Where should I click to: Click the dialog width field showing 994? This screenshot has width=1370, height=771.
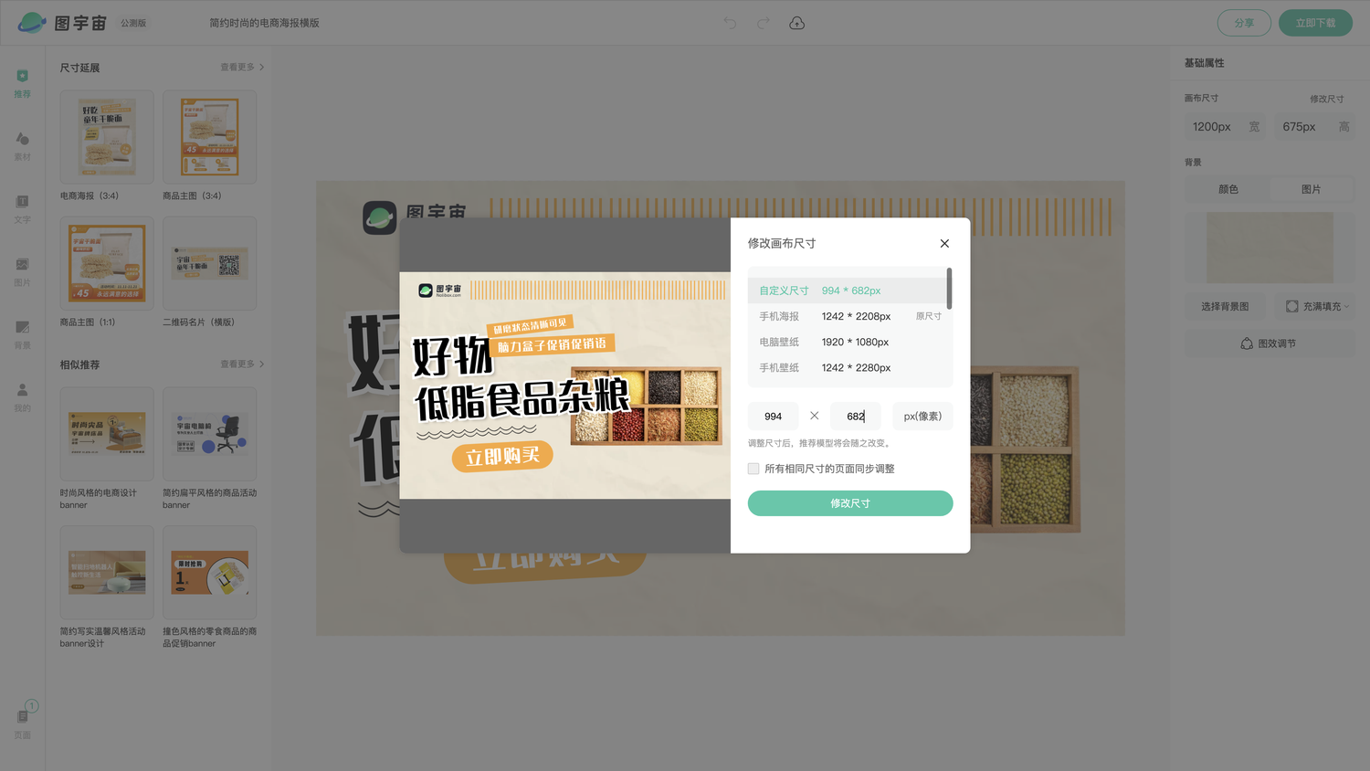coord(774,417)
